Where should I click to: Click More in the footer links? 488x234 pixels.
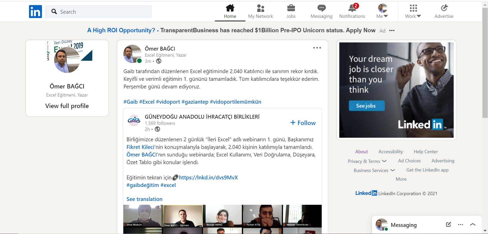click(401, 179)
